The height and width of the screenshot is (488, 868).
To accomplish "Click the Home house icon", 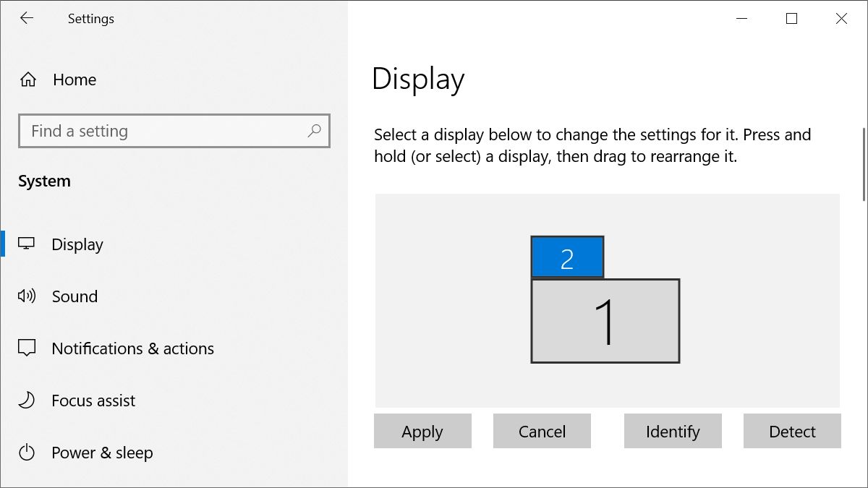I will point(28,80).
